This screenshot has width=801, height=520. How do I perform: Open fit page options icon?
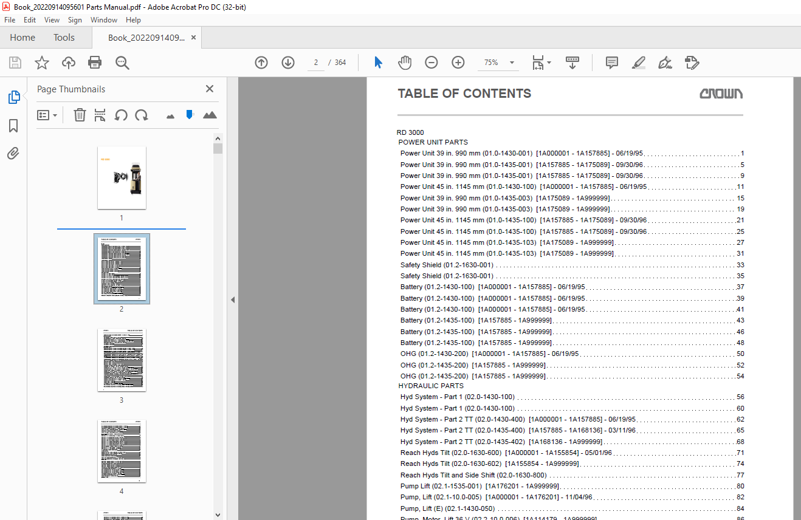(x=541, y=63)
